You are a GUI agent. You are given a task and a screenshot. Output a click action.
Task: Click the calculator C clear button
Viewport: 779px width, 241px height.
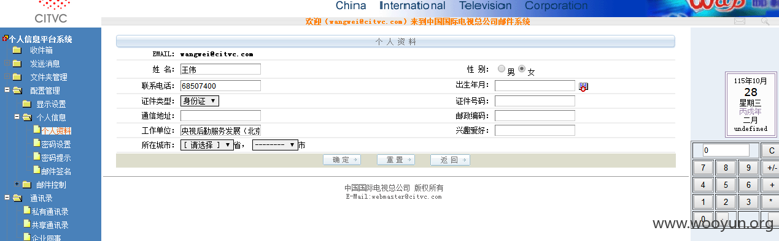point(770,150)
